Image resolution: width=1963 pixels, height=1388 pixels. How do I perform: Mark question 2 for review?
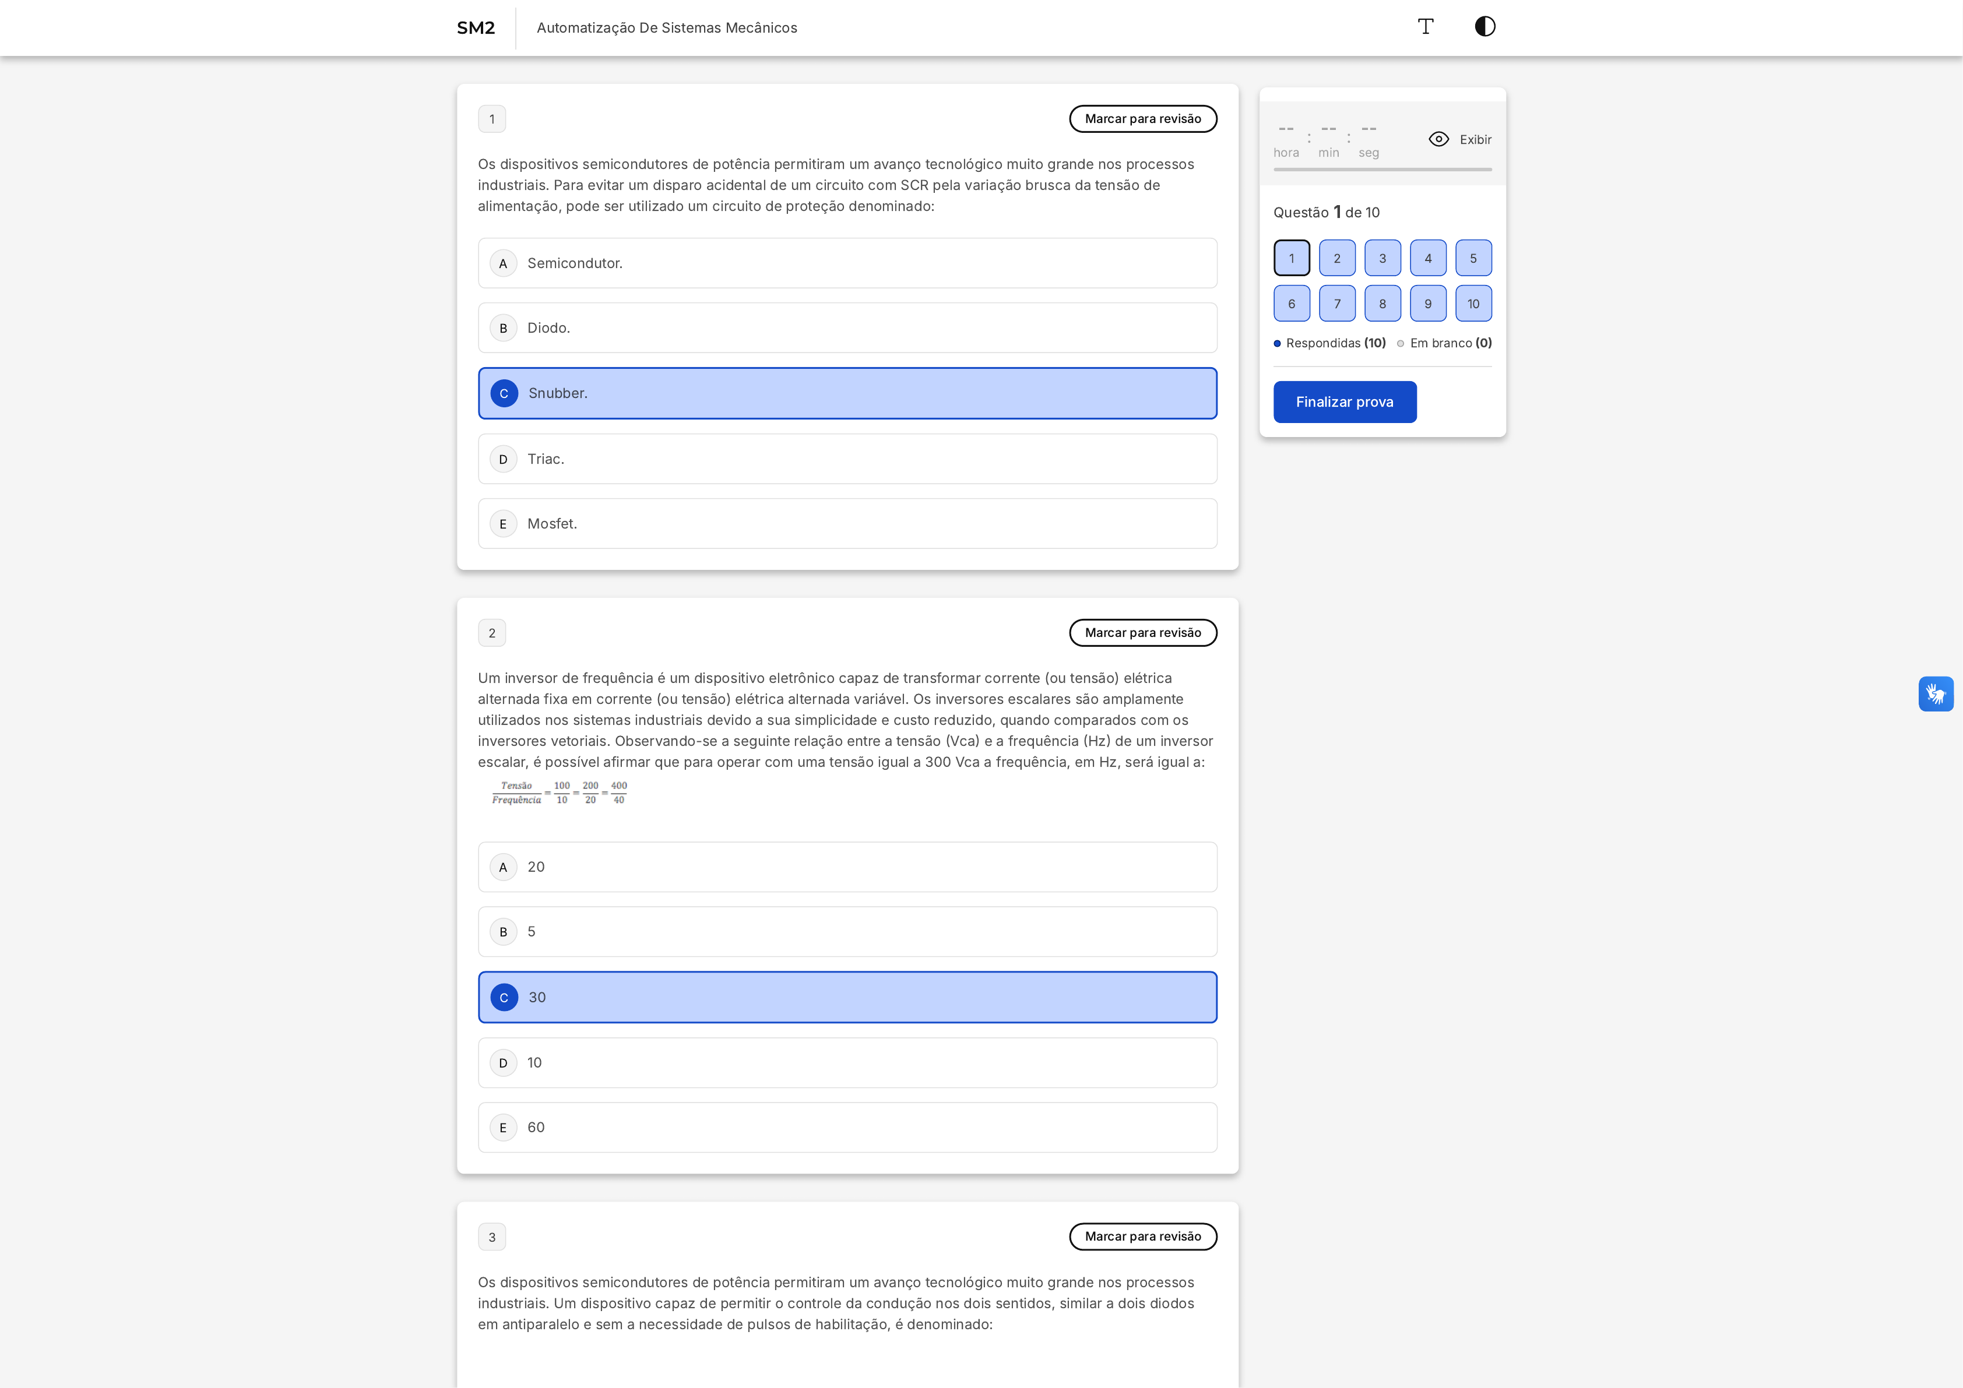coord(1142,632)
